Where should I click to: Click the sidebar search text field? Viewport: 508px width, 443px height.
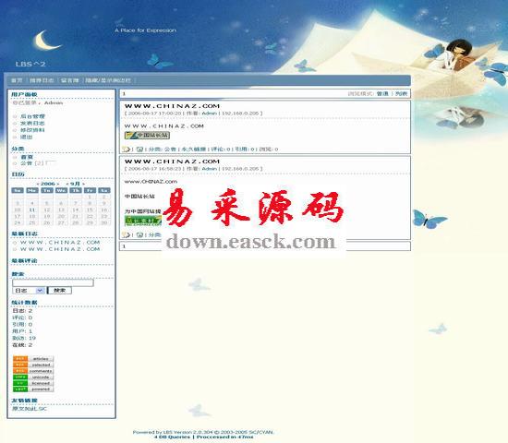click(54, 282)
